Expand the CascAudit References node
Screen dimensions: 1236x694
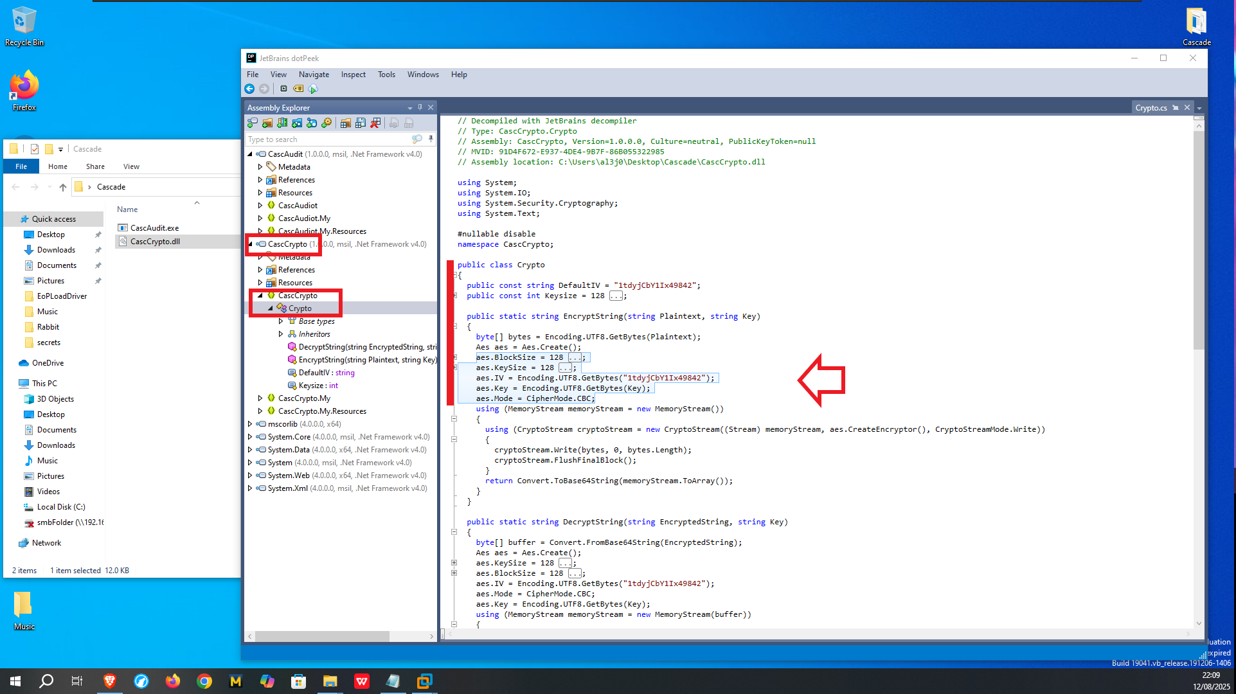pos(260,180)
